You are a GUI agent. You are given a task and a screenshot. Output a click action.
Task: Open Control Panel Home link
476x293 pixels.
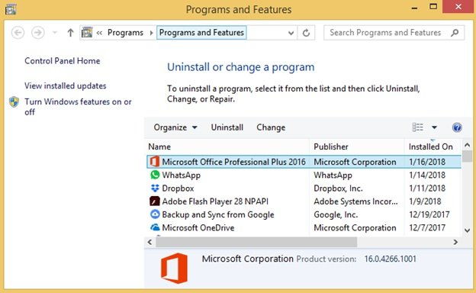(x=63, y=61)
